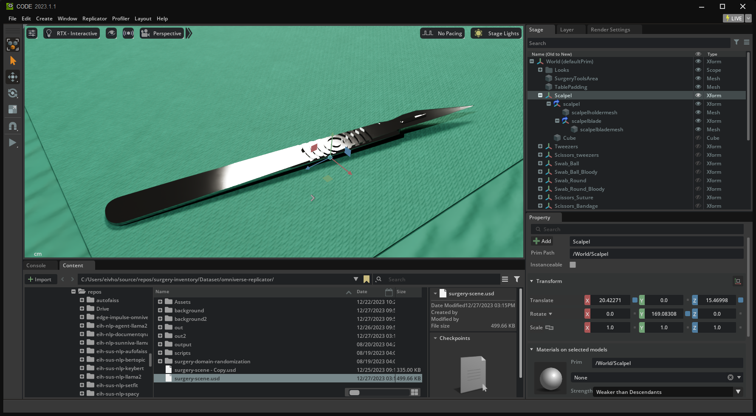Image resolution: width=756 pixels, height=416 pixels.
Task: Open the Perspective camera menu
Action: coord(161,33)
